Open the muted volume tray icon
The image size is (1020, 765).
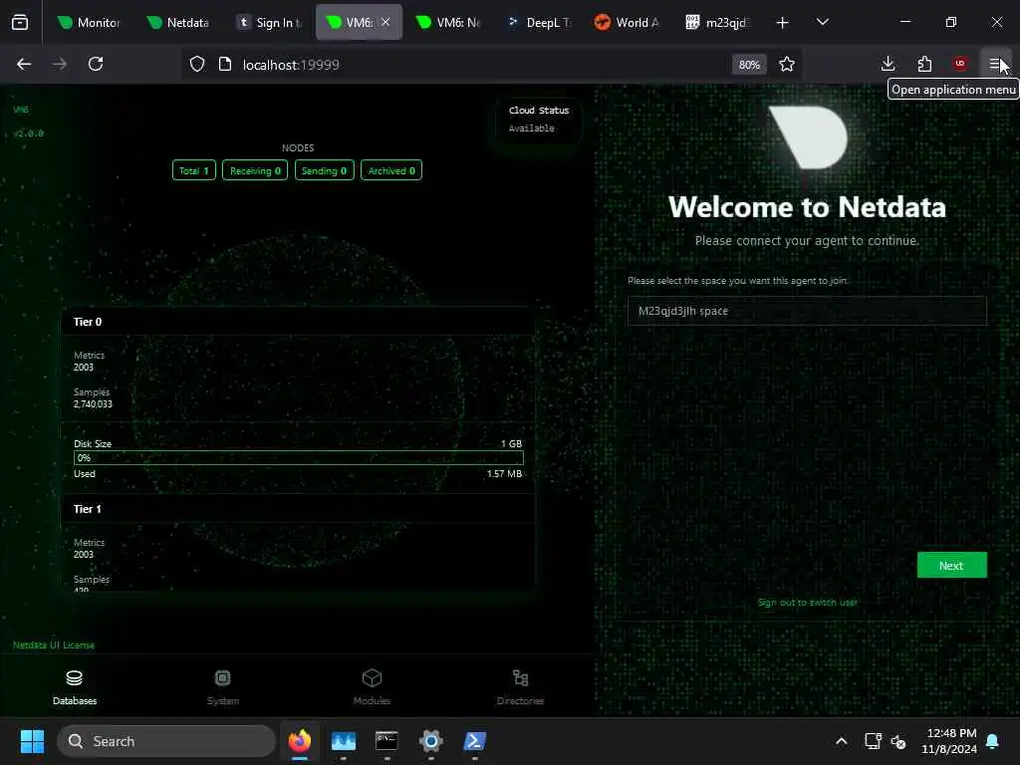point(898,741)
